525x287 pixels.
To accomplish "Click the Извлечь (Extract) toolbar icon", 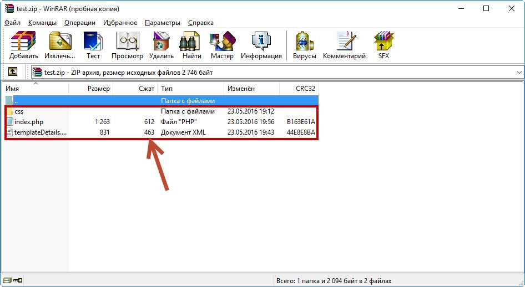I will tap(60, 45).
